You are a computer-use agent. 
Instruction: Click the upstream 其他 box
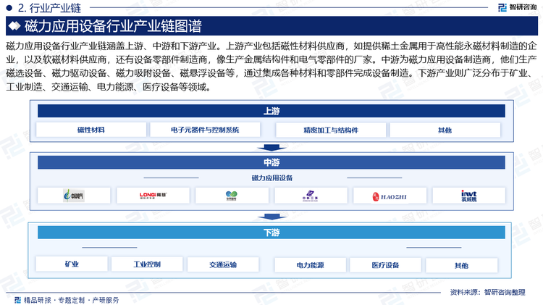click(x=445, y=130)
